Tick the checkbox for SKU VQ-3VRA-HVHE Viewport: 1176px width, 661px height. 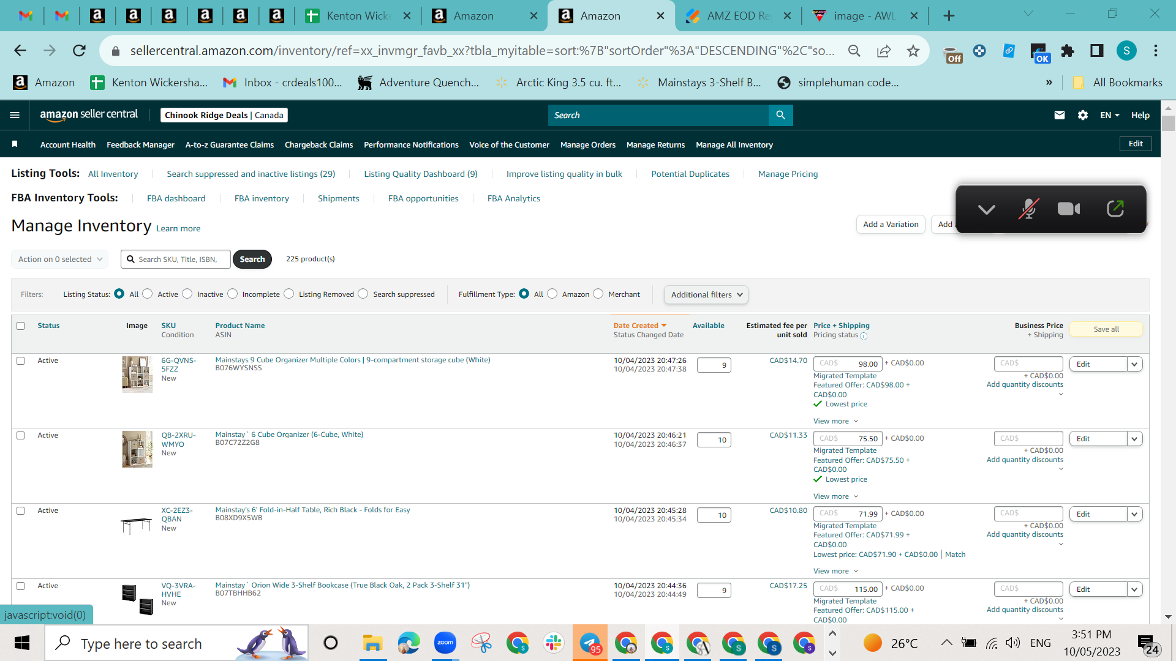click(21, 586)
